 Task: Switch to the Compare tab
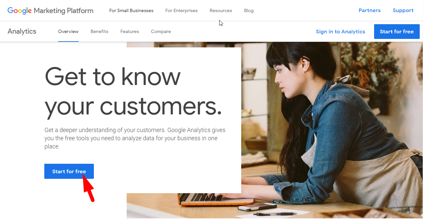tap(161, 32)
